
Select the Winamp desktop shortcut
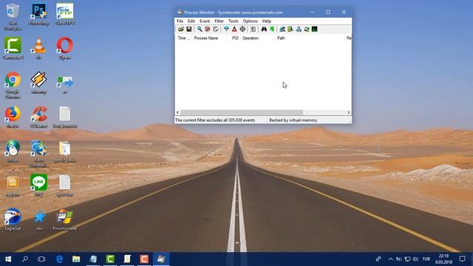[38, 83]
